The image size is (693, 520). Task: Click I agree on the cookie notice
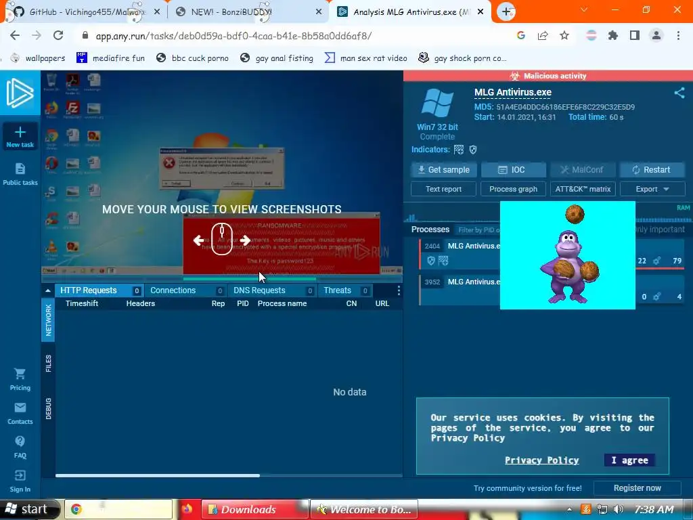point(630,460)
